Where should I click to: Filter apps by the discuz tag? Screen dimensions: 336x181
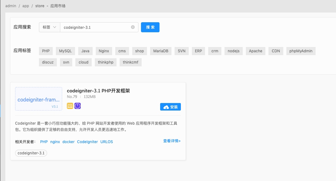coord(48,62)
